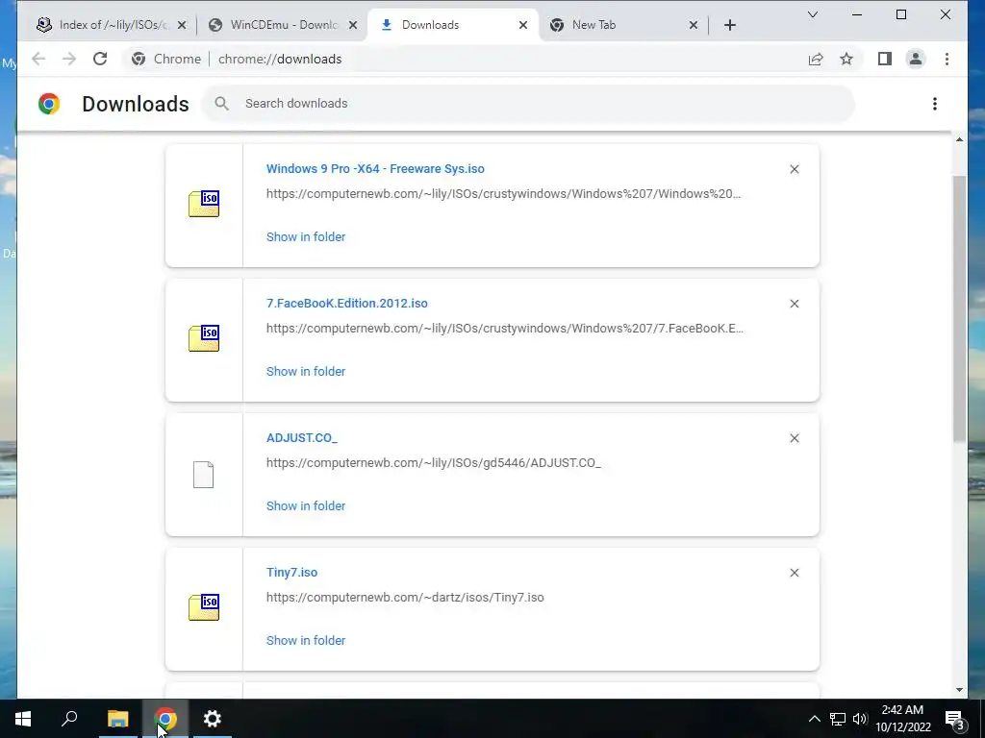Open File Explorer from taskbar

[117, 719]
